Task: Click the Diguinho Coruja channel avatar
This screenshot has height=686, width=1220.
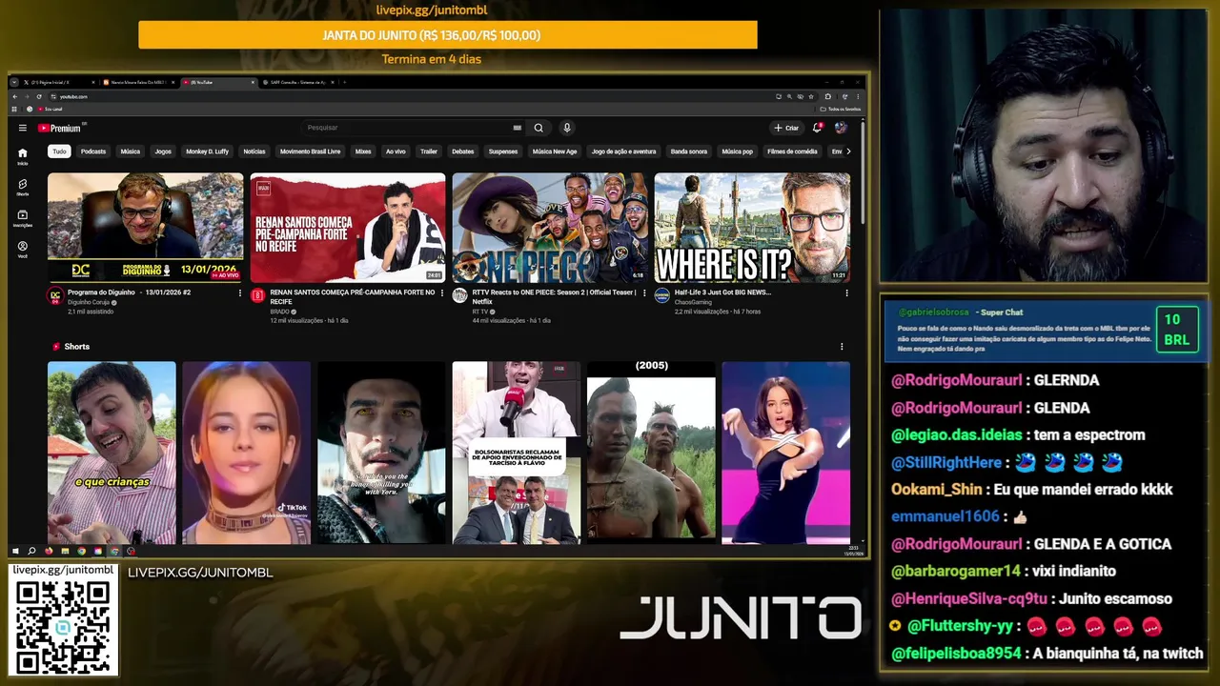Action: pyautogui.click(x=55, y=296)
